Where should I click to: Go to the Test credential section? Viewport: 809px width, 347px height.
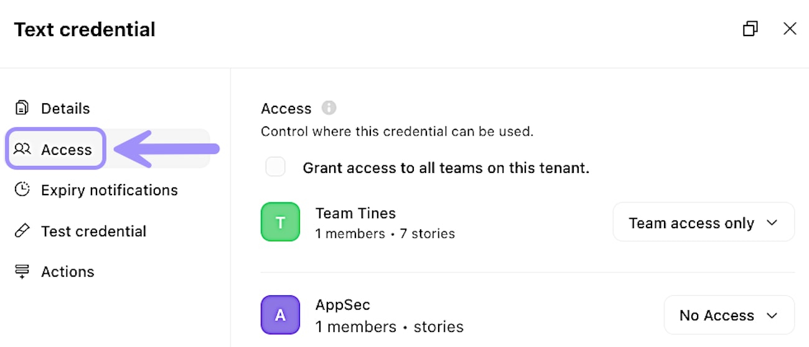[x=93, y=231]
